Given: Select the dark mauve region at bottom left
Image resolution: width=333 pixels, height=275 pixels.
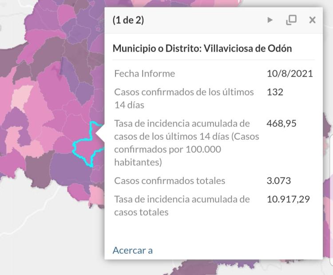Looking at the screenshot, I should tap(39, 170).
